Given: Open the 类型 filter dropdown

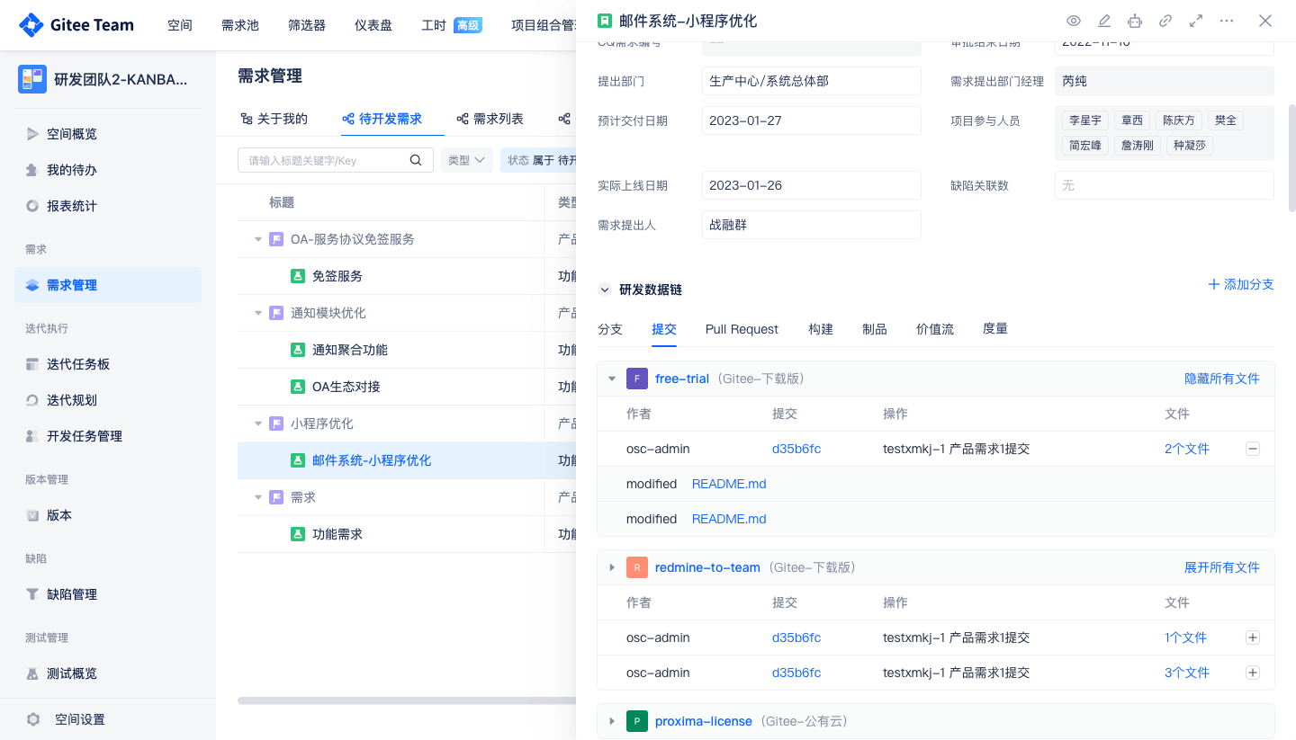Looking at the screenshot, I should [x=466, y=160].
